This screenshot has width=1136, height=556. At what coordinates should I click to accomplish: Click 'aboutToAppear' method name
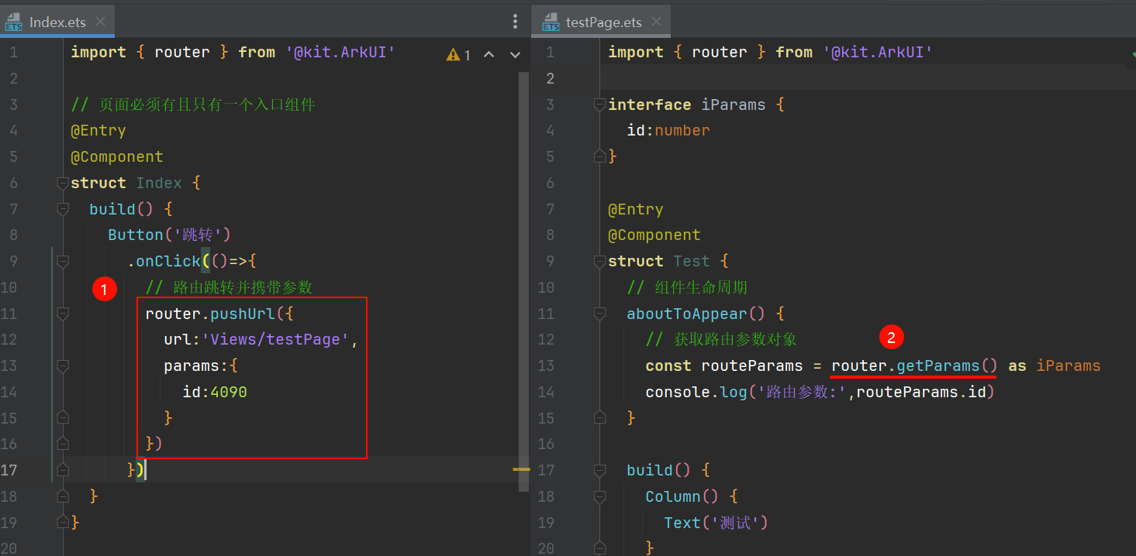687,314
